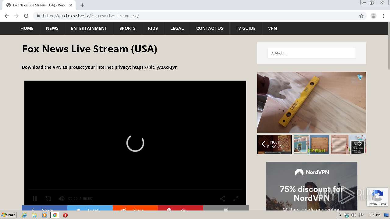
Task: Click the browser forward arrow
Action: tap(16, 16)
